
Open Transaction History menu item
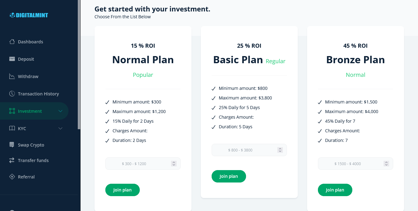point(38,94)
